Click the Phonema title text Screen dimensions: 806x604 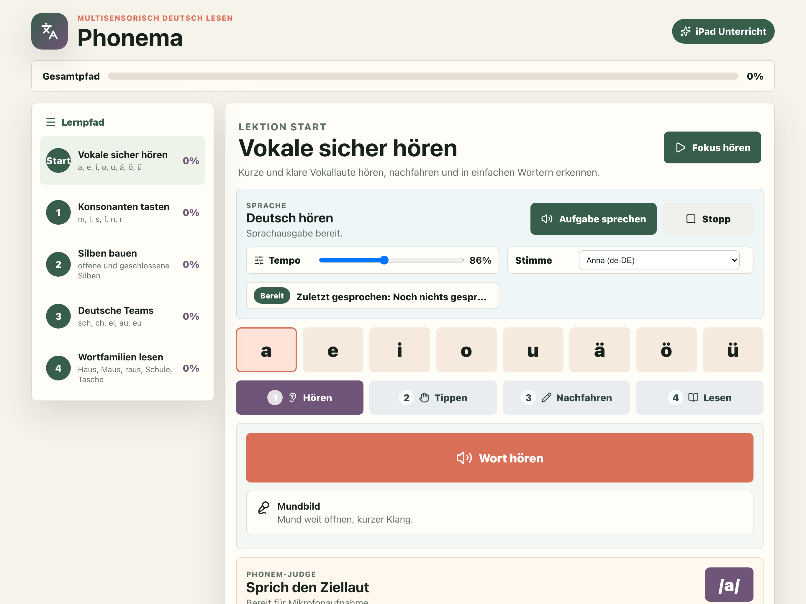tap(130, 38)
